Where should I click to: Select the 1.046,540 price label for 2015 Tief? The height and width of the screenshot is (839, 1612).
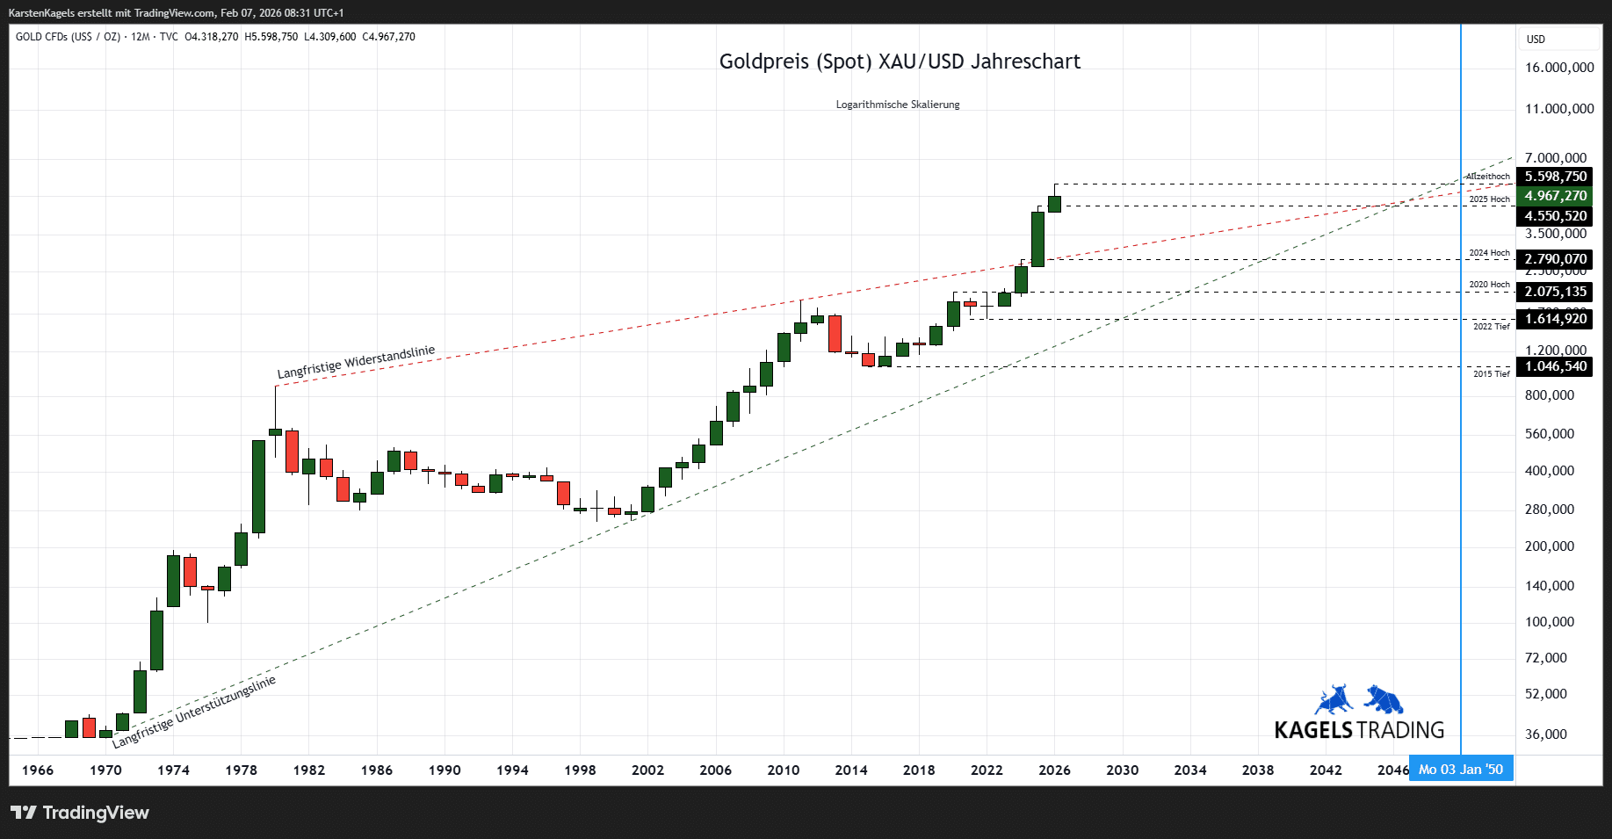point(1555,366)
